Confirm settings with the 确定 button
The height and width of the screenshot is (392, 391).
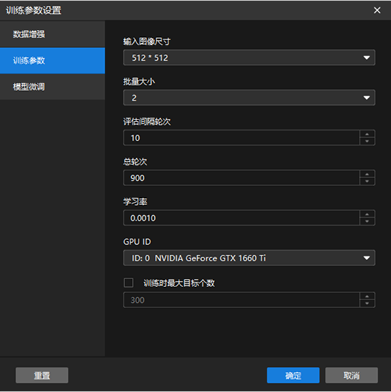[293, 376]
